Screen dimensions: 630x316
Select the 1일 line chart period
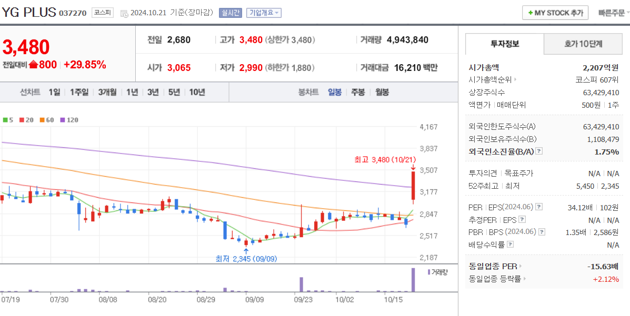tap(54, 93)
